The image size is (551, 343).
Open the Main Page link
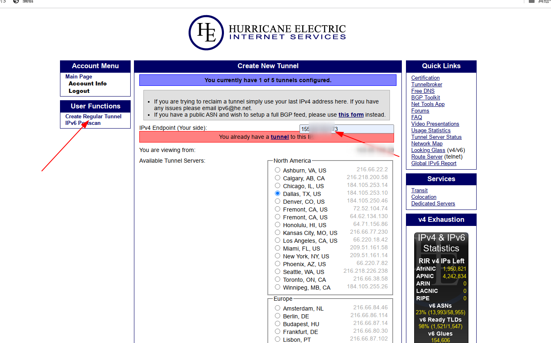point(78,76)
